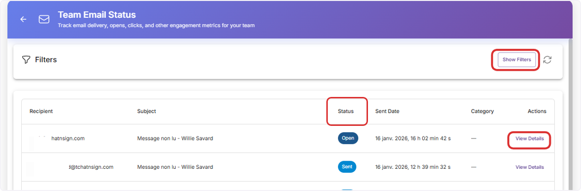Click the Actions column header
The height and width of the screenshot is (191, 581).
[537, 111]
